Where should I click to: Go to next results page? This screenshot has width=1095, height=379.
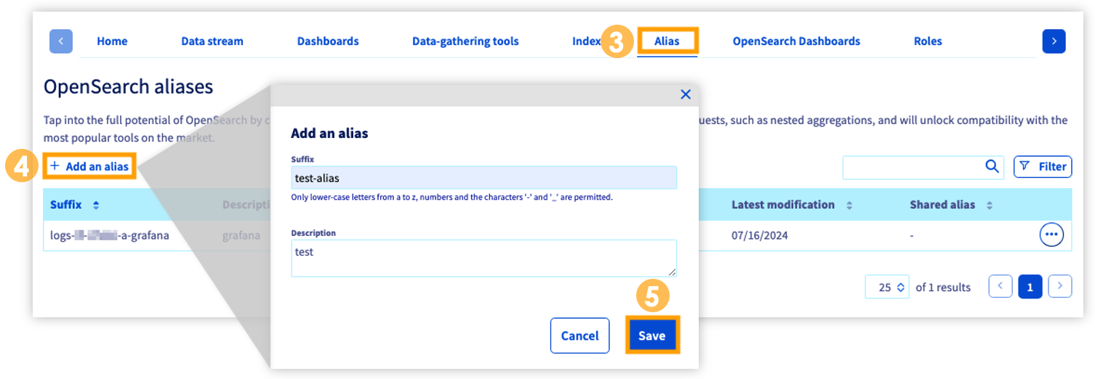coord(1060,287)
